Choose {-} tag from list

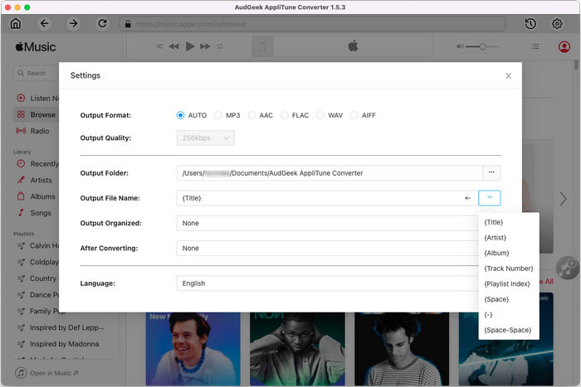click(509, 315)
